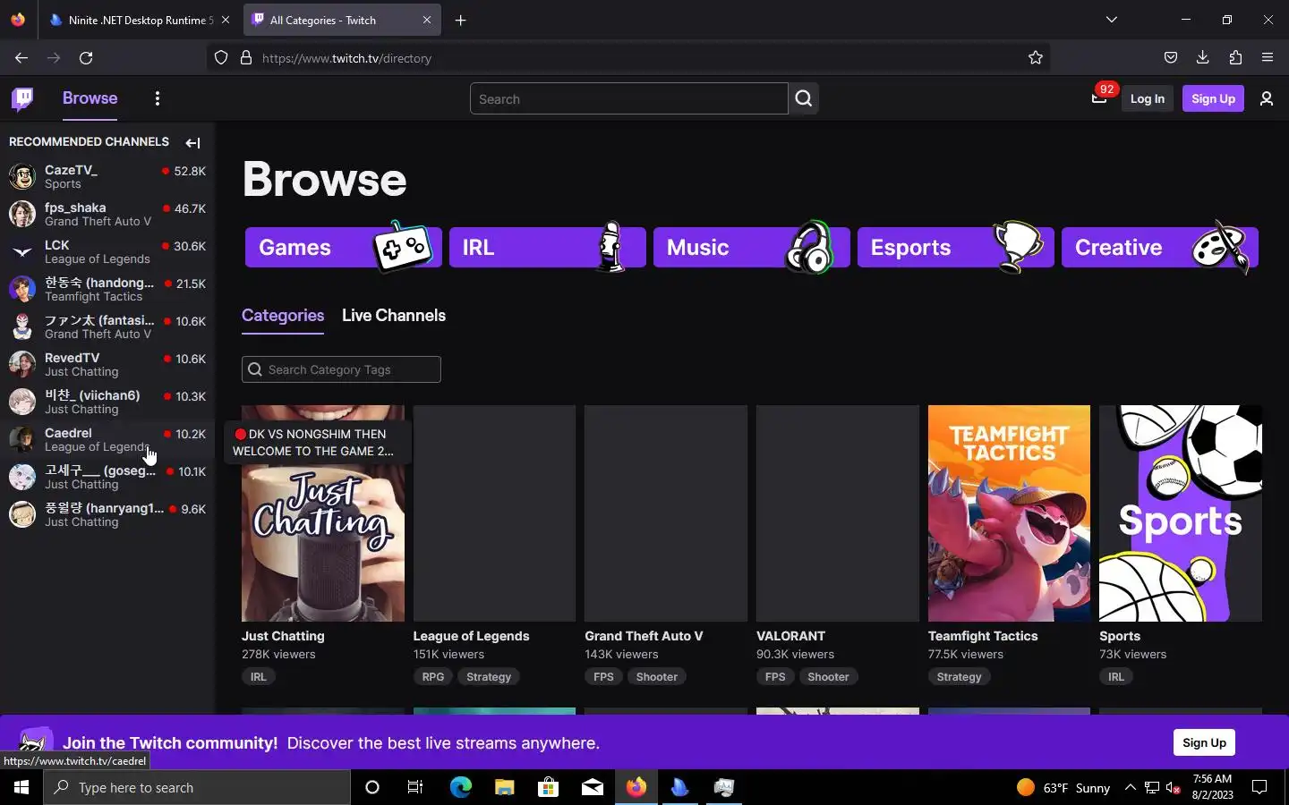
Task: Open fantasista Grand Theft Auto channel avatar
Action: [22, 326]
